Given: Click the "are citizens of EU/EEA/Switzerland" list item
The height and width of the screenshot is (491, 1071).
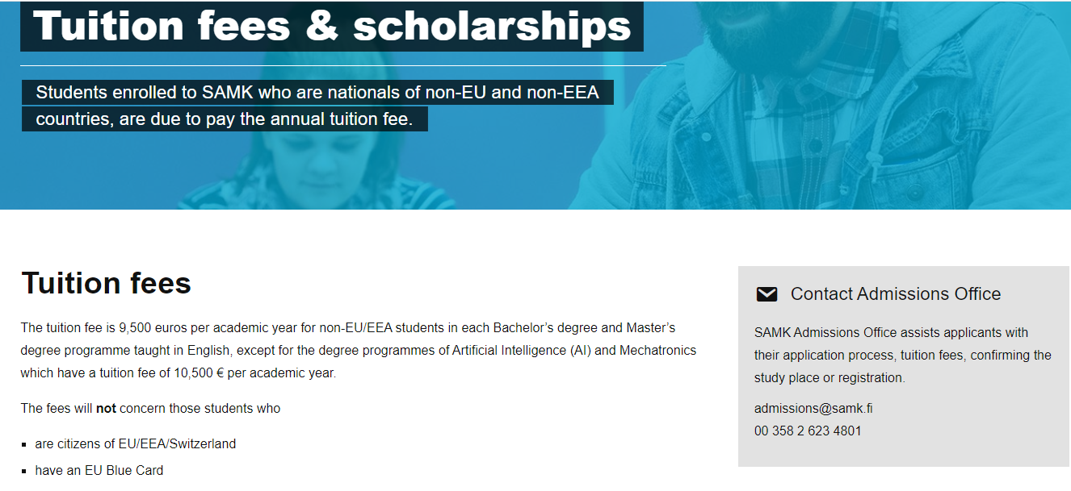Looking at the screenshot, I should (x=136, y=443).
